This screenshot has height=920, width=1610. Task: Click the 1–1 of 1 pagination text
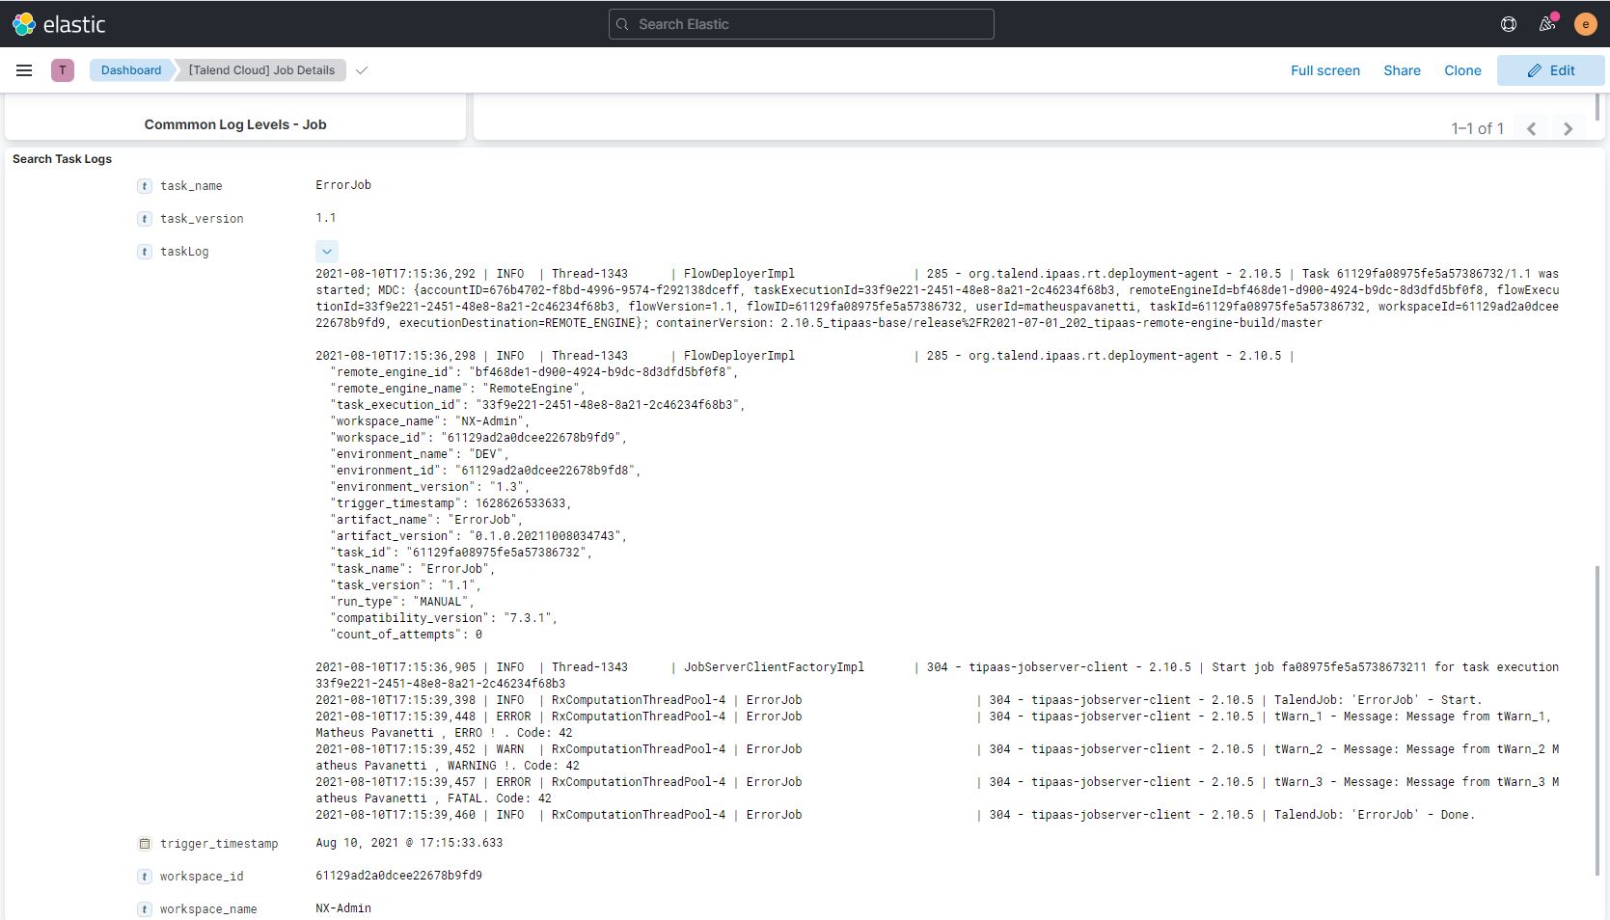(1477, 128)
